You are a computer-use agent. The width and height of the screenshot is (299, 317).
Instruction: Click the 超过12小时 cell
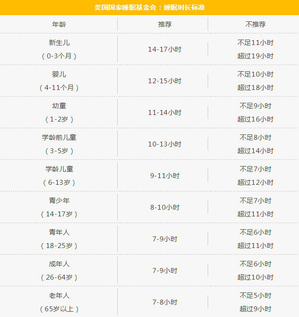pos(255,183)
